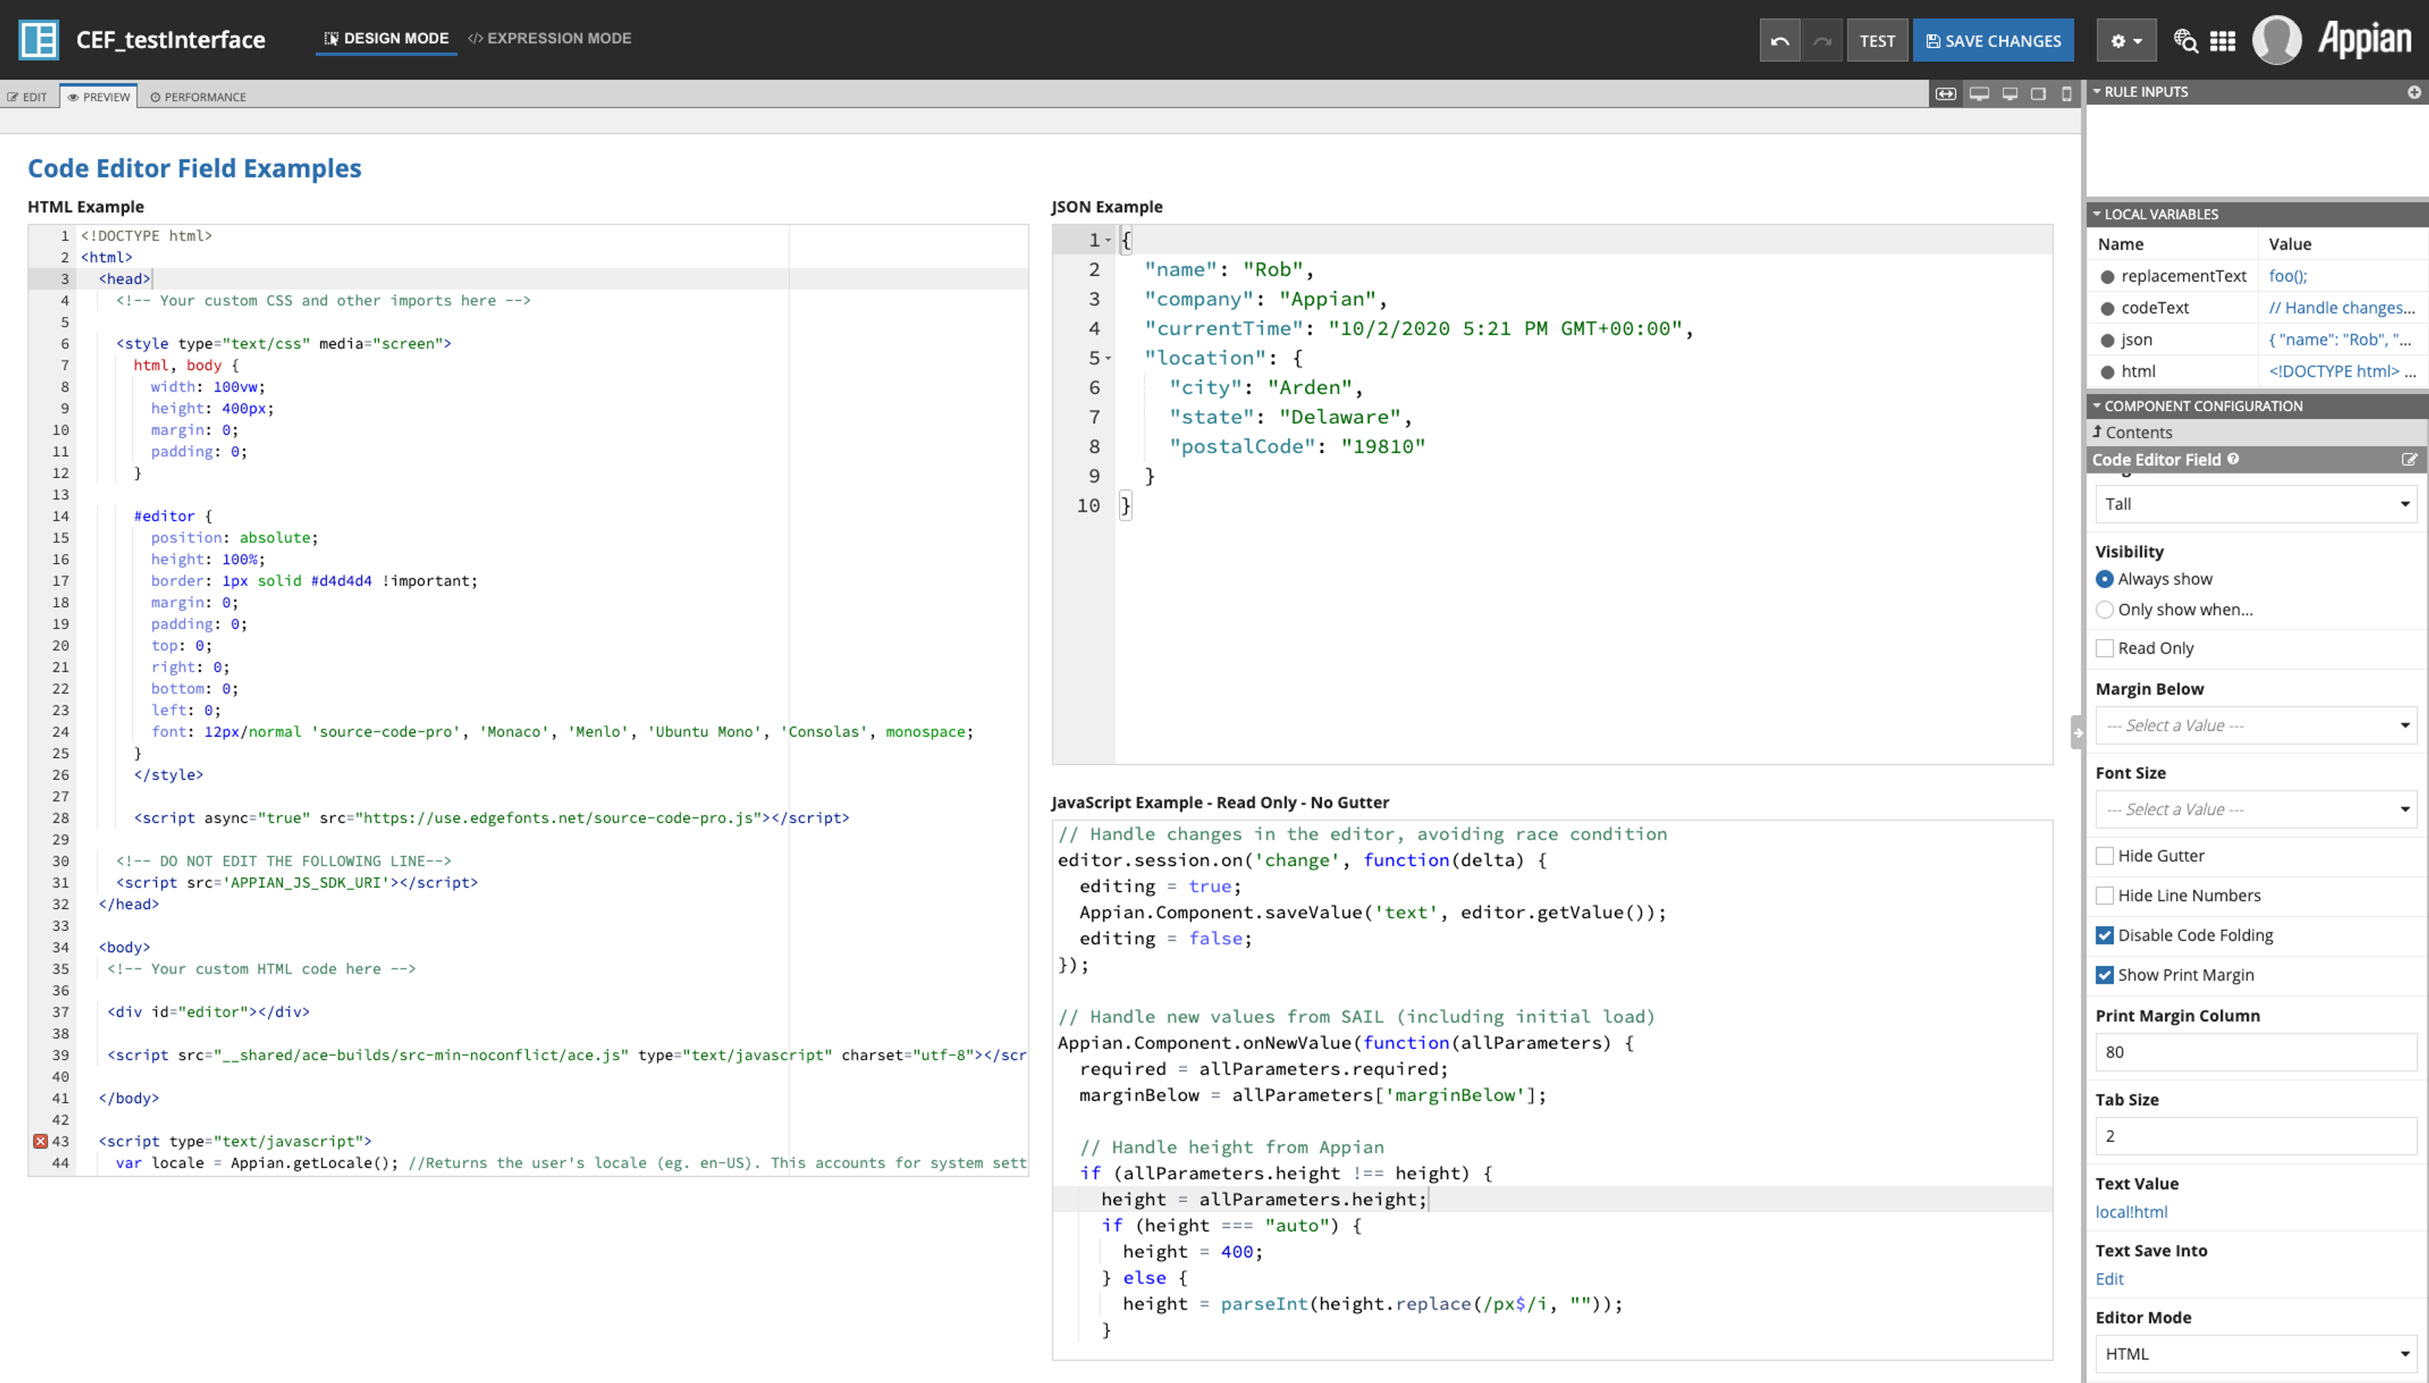Click the json variable dot icon

click(2107, 340)
